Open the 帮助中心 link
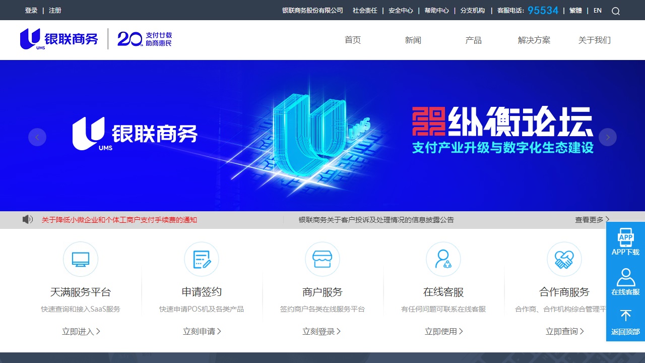The height and width of the screenshot is (363, 645). [436, 11]
